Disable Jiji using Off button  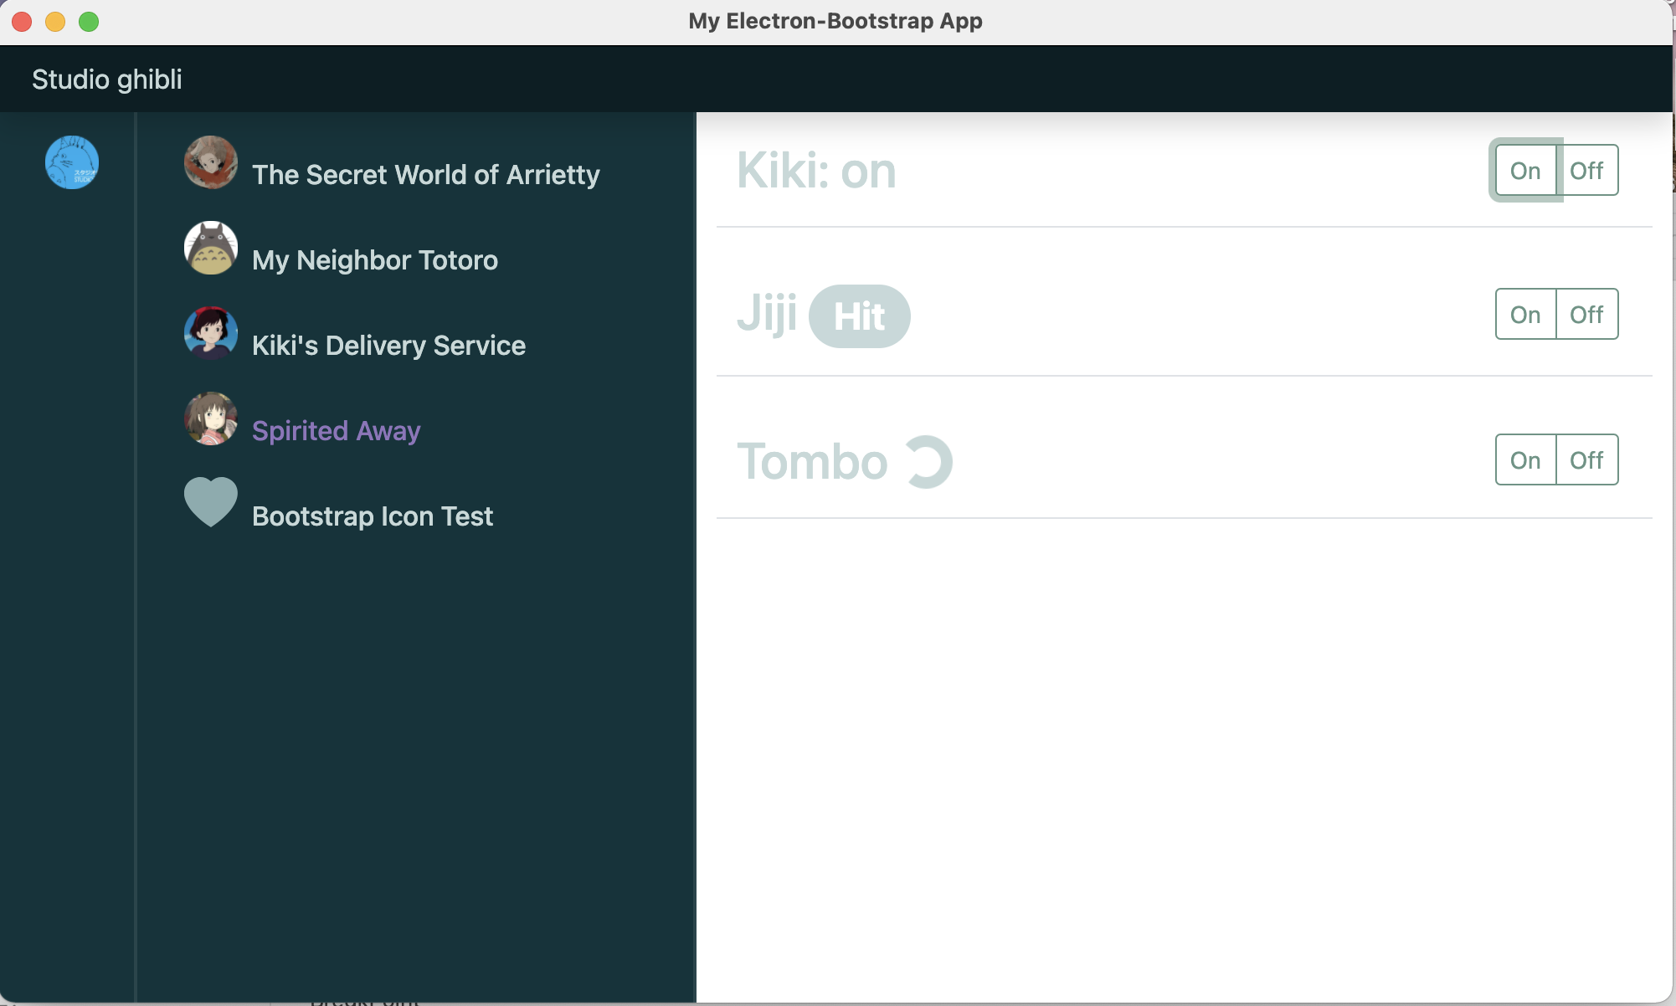(1586, 315)
